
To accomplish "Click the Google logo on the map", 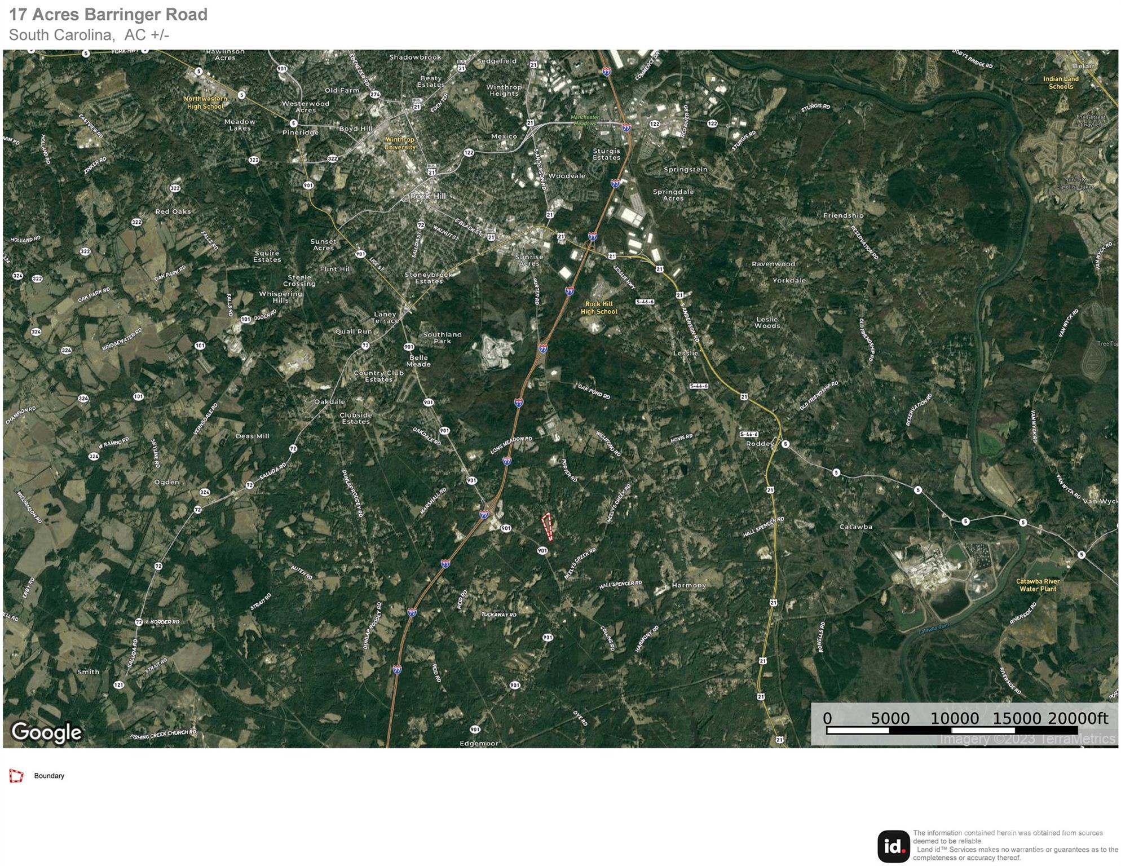I will 46,732.
